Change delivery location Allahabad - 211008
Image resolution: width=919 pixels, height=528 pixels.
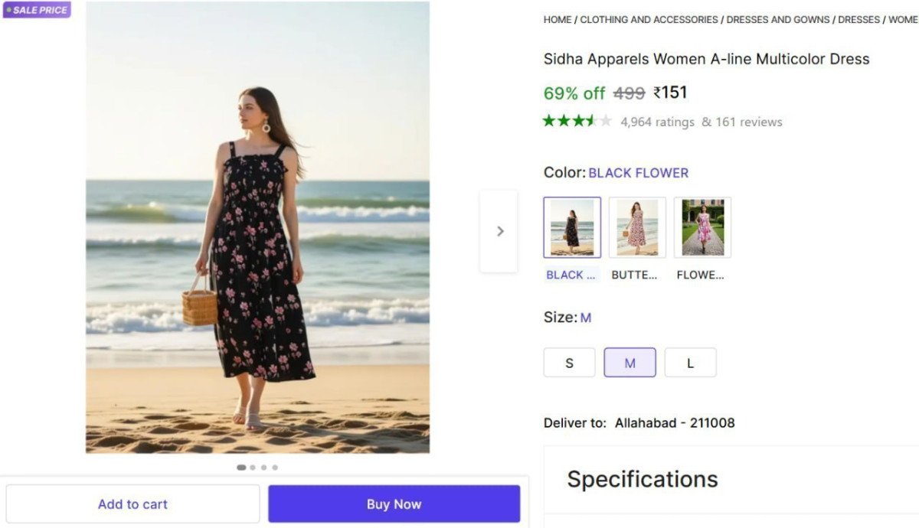click(675, 422)
